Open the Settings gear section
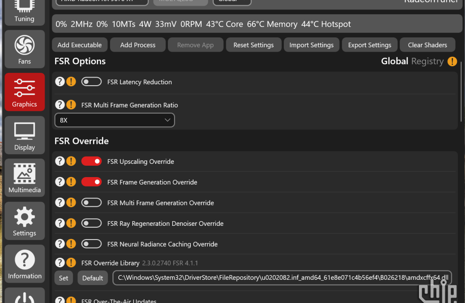Image resolution: width=465 pixels, height=303 pixels. point(25,221)
